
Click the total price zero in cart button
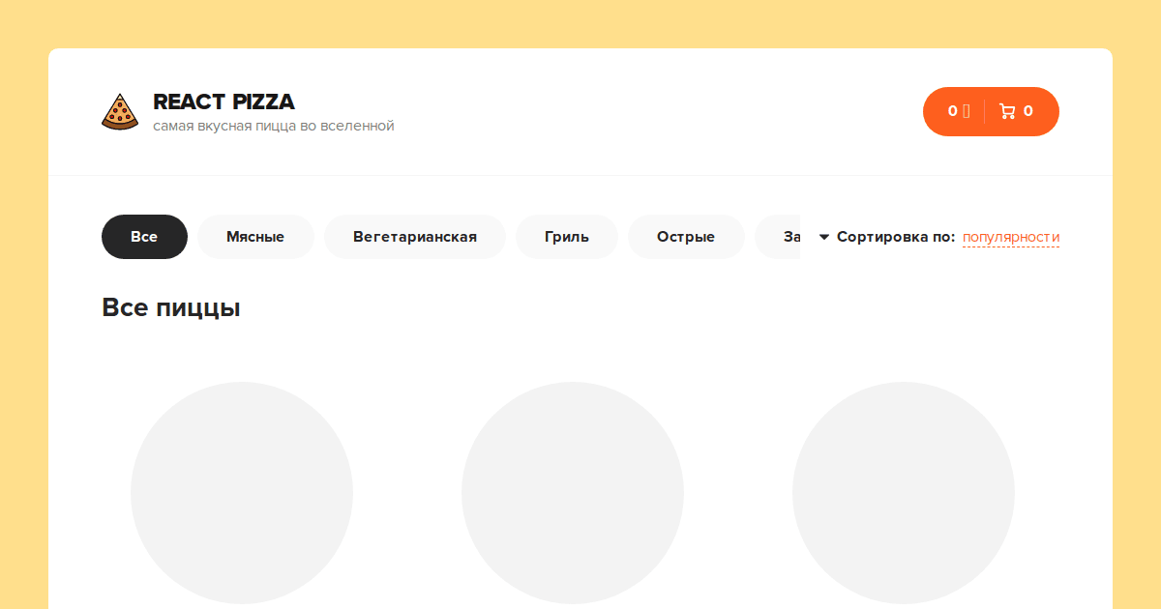point(952,111)
